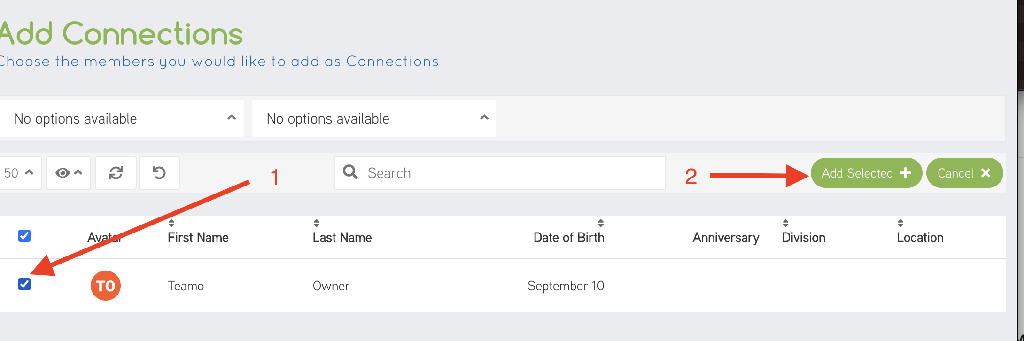The image size is (1024, 341).
Task: Click the Anniversary column header
Action: [726, 238]
